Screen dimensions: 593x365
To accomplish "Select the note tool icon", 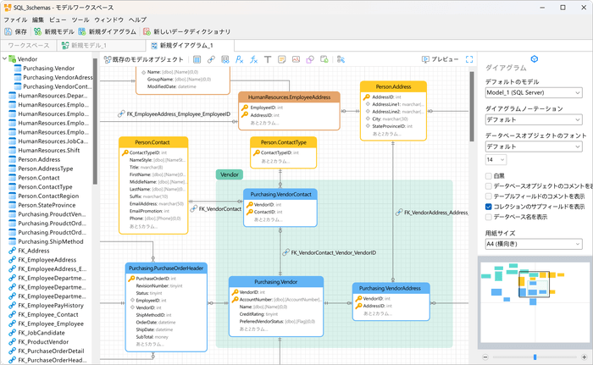I will [x=282, y=60].
